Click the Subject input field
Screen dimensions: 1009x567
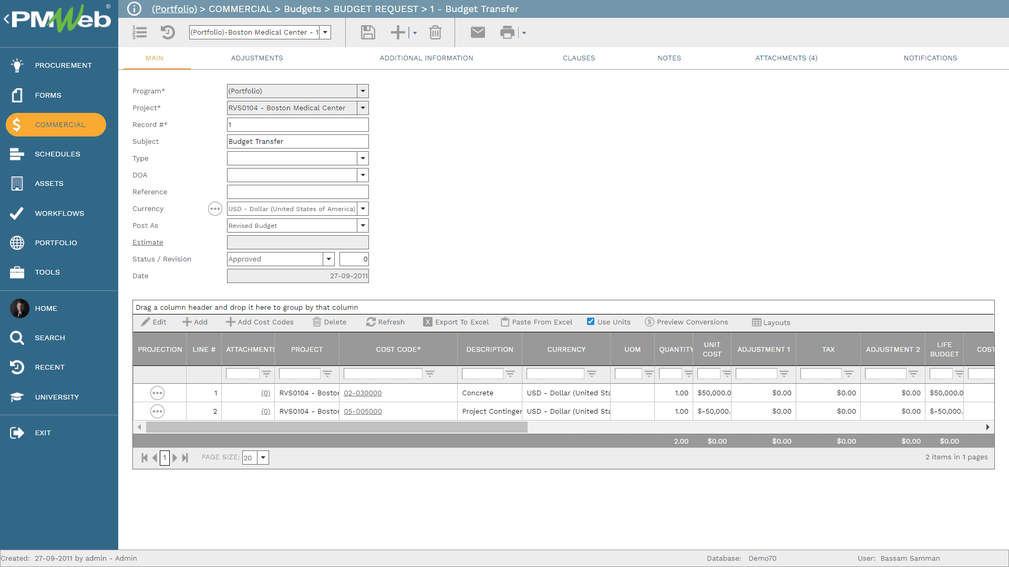coord(297,141)
